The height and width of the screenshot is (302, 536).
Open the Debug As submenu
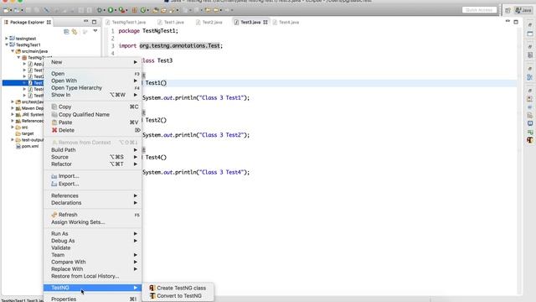click(x=93, y=241)
